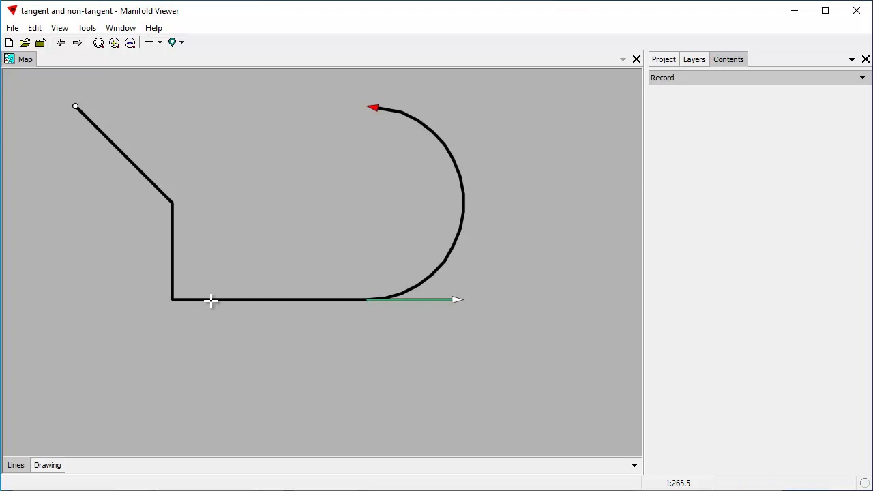Open the Window menu
This screenshot has height=491, width=873.
point(121,28)
